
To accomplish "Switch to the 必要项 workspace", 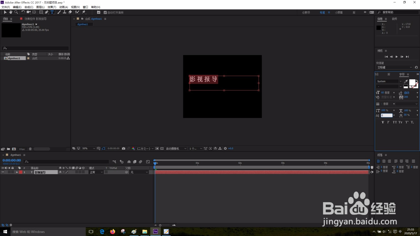I will coord(306,12).
